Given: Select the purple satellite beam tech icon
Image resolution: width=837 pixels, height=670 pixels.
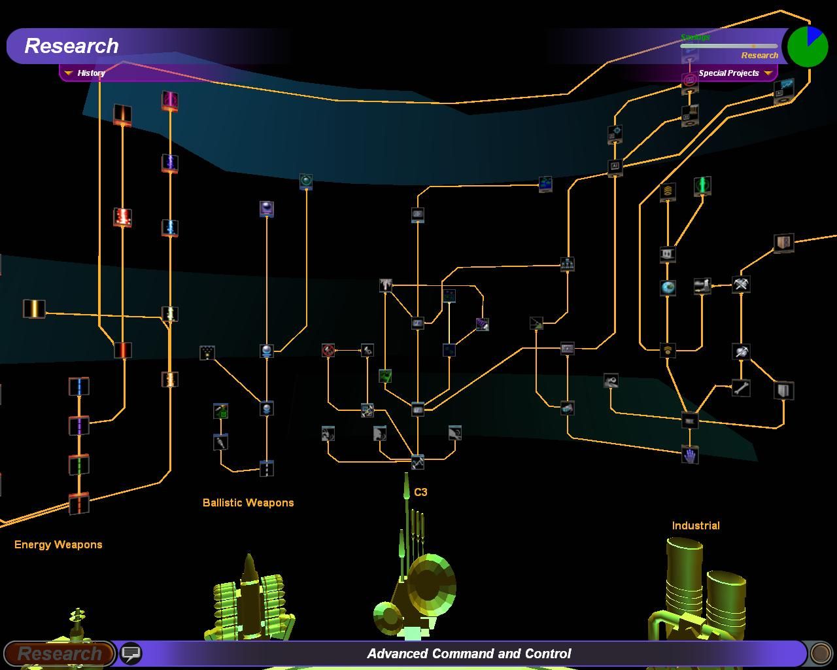Looking at the screenshot, I should (482, 325).
